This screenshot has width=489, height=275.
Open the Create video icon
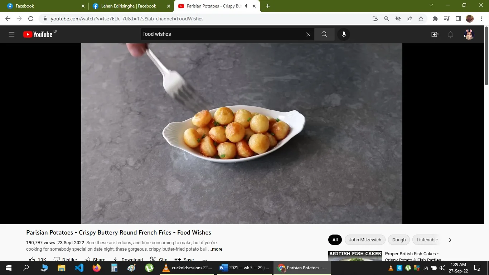click(x=434, y=34)
